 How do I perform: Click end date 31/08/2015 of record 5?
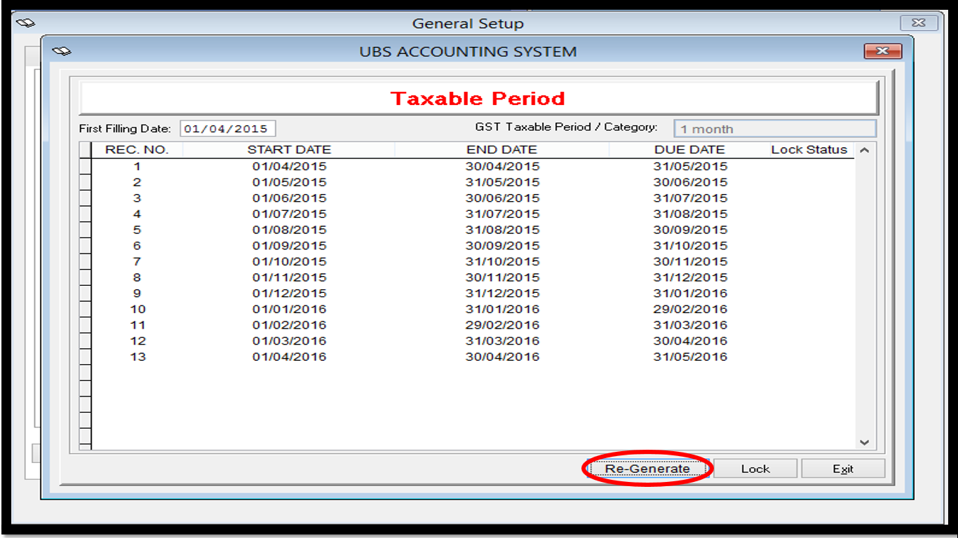tap(502, 230)
